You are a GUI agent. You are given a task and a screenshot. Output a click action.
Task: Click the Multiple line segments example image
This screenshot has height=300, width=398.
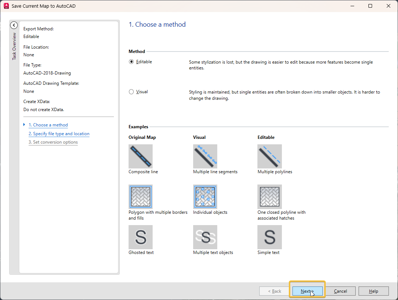[205, 156]
